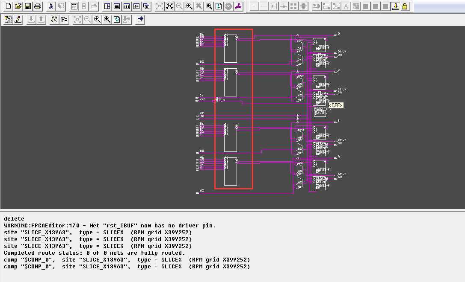Select the bottom LUT block in the schematic
The image size is (465, 282).
(x=231, y=172)
